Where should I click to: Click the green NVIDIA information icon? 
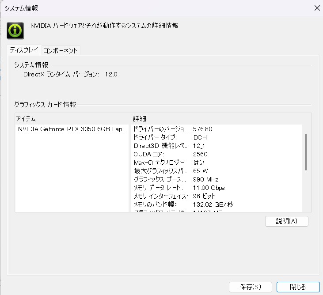click(15, 30)
